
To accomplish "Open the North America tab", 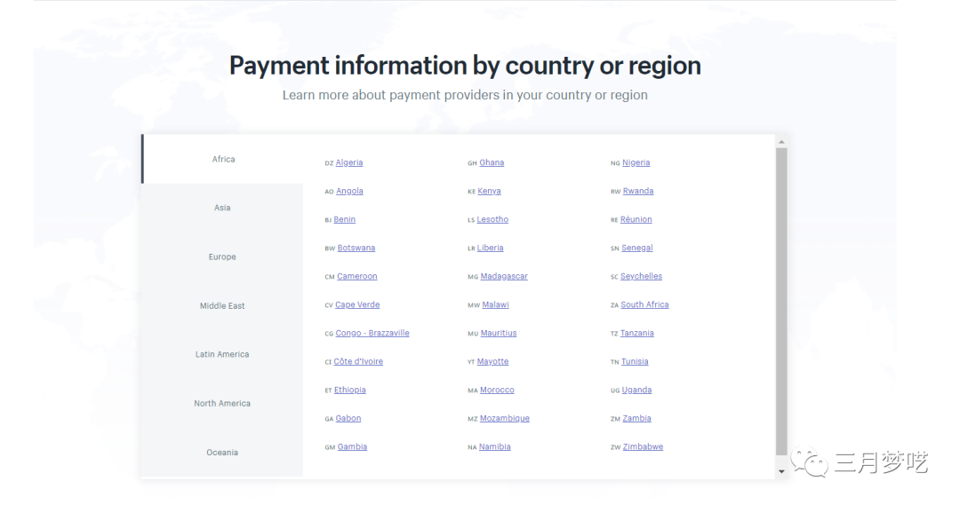I will (222, 404).
